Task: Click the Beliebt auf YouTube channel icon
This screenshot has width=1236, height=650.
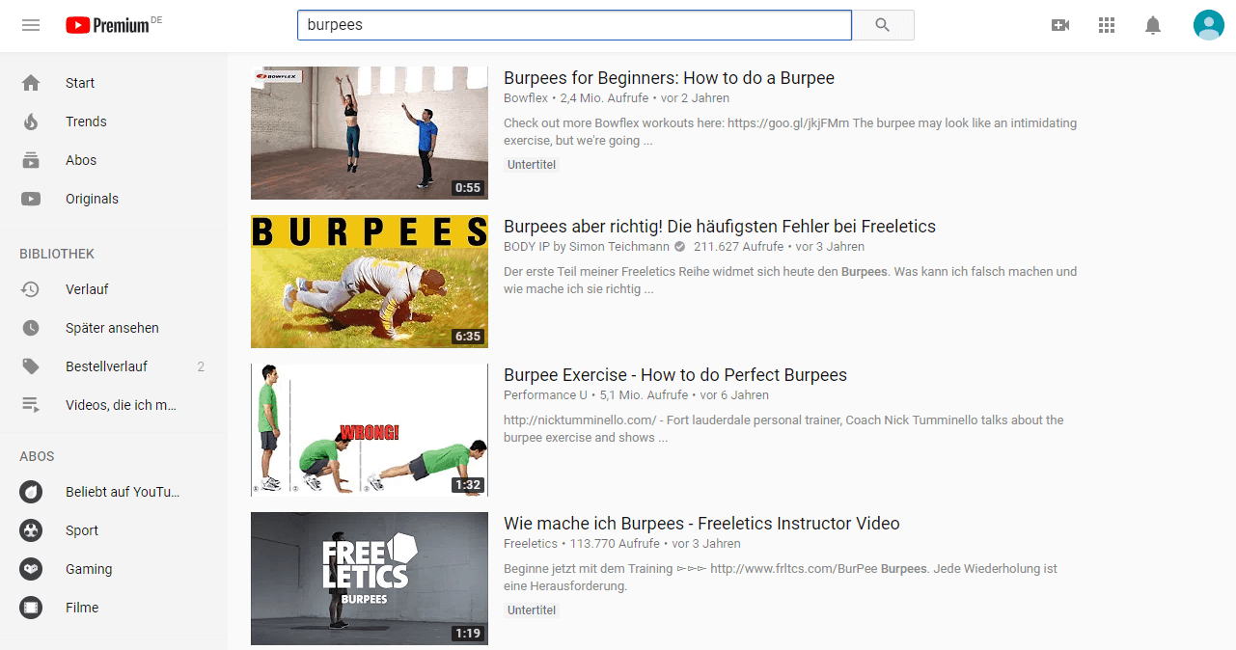Action: (31, 492)
